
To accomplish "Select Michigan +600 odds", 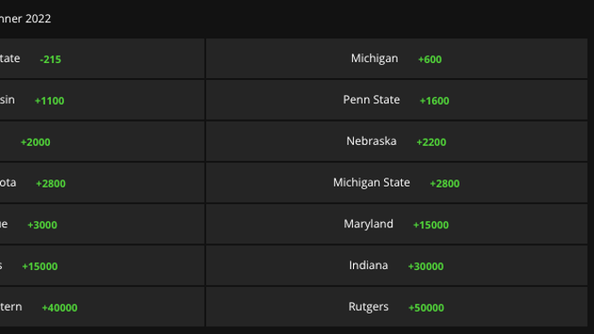I will coord(397,59).
